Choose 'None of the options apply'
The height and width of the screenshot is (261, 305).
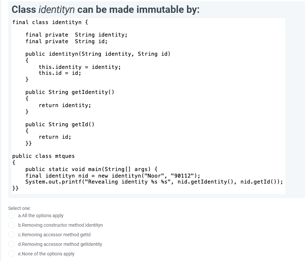click(46, 254)
